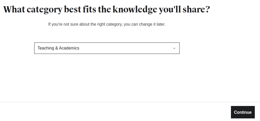
Task: Click the 'Teaching & Academics' selected value text
Action: click(x=58, y=48)
